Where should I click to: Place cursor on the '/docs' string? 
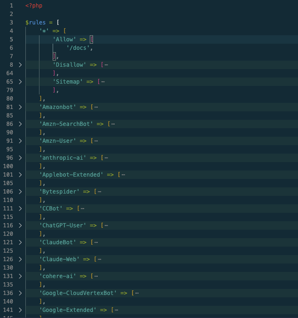coord(79,48)
